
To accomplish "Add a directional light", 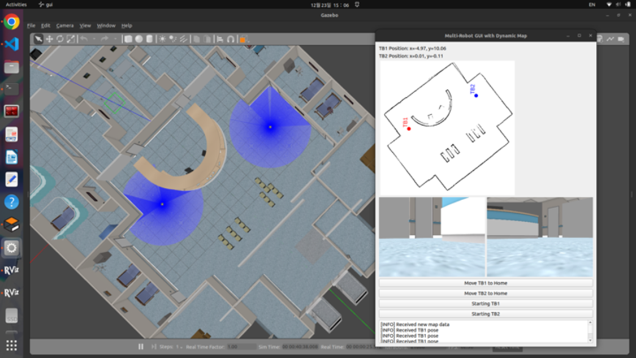I will coord(184,40).
